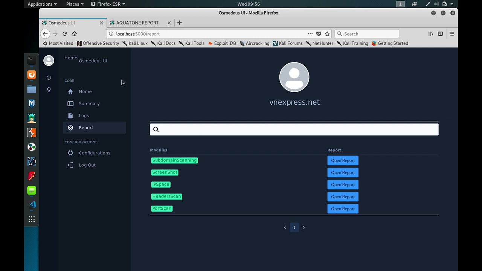The width and height of the screenshot is (482, 271).
Task: Open a new browser tab
Action: (179, 23)
